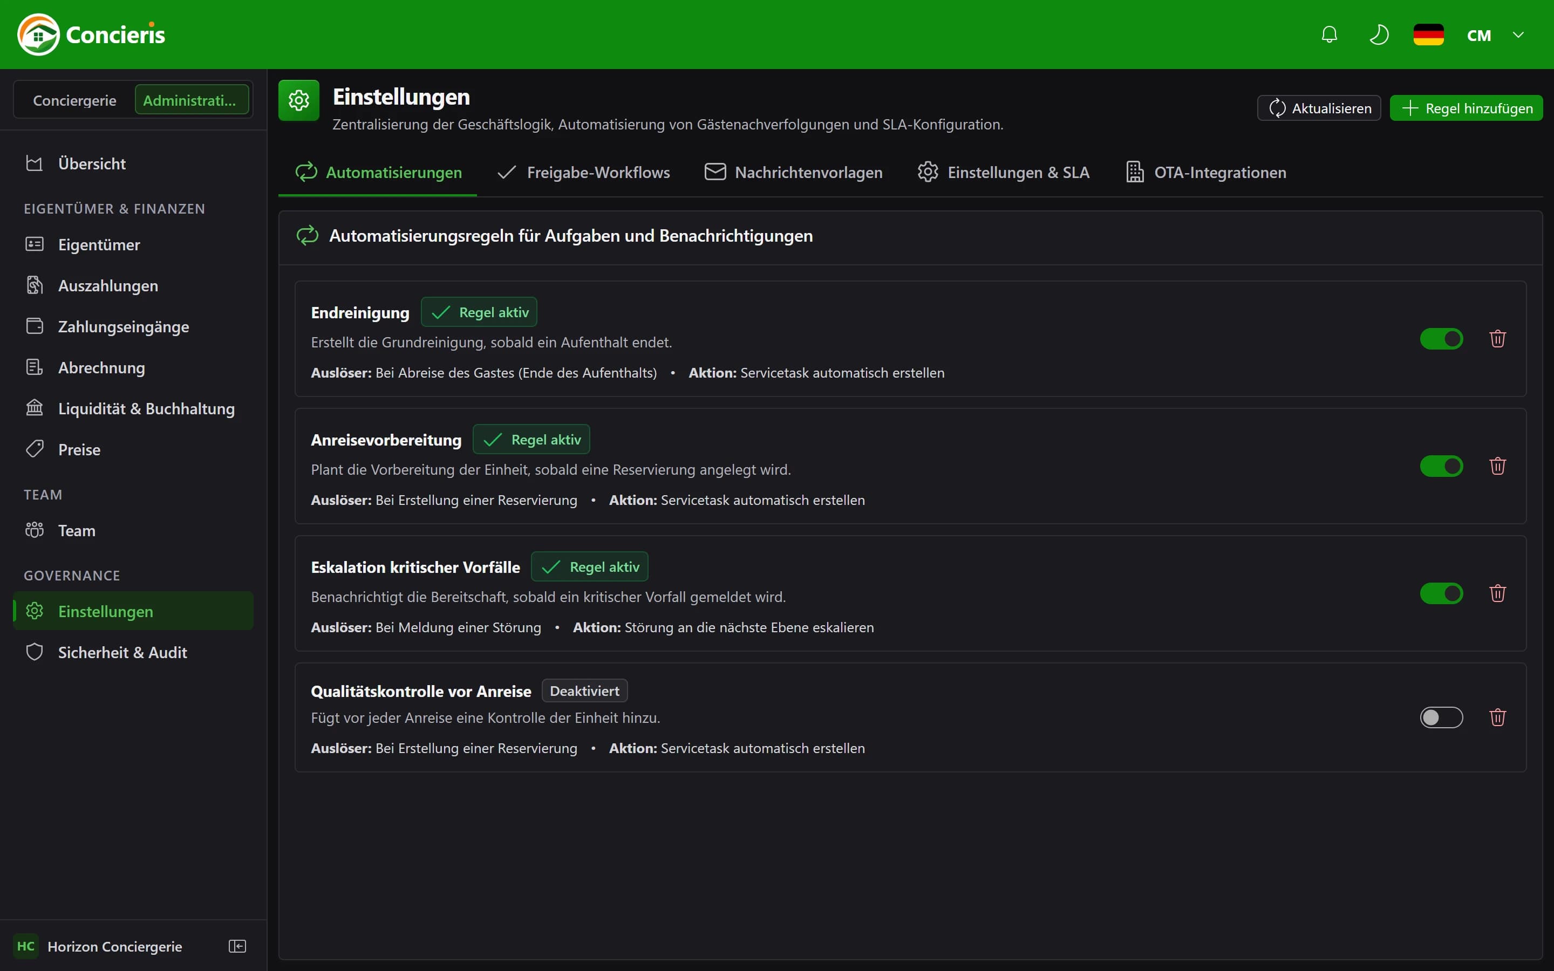Open Sicherheit & Audit
Screen dimensions: 1554x971
[x=133, y=653]
